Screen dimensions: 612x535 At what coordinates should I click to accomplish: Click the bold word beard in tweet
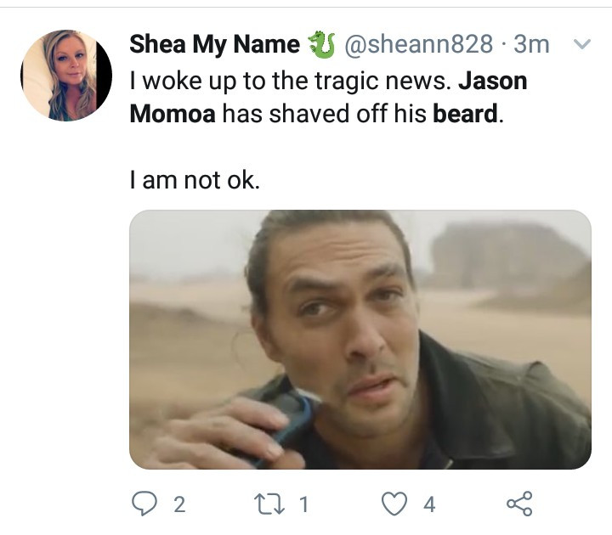464,114
